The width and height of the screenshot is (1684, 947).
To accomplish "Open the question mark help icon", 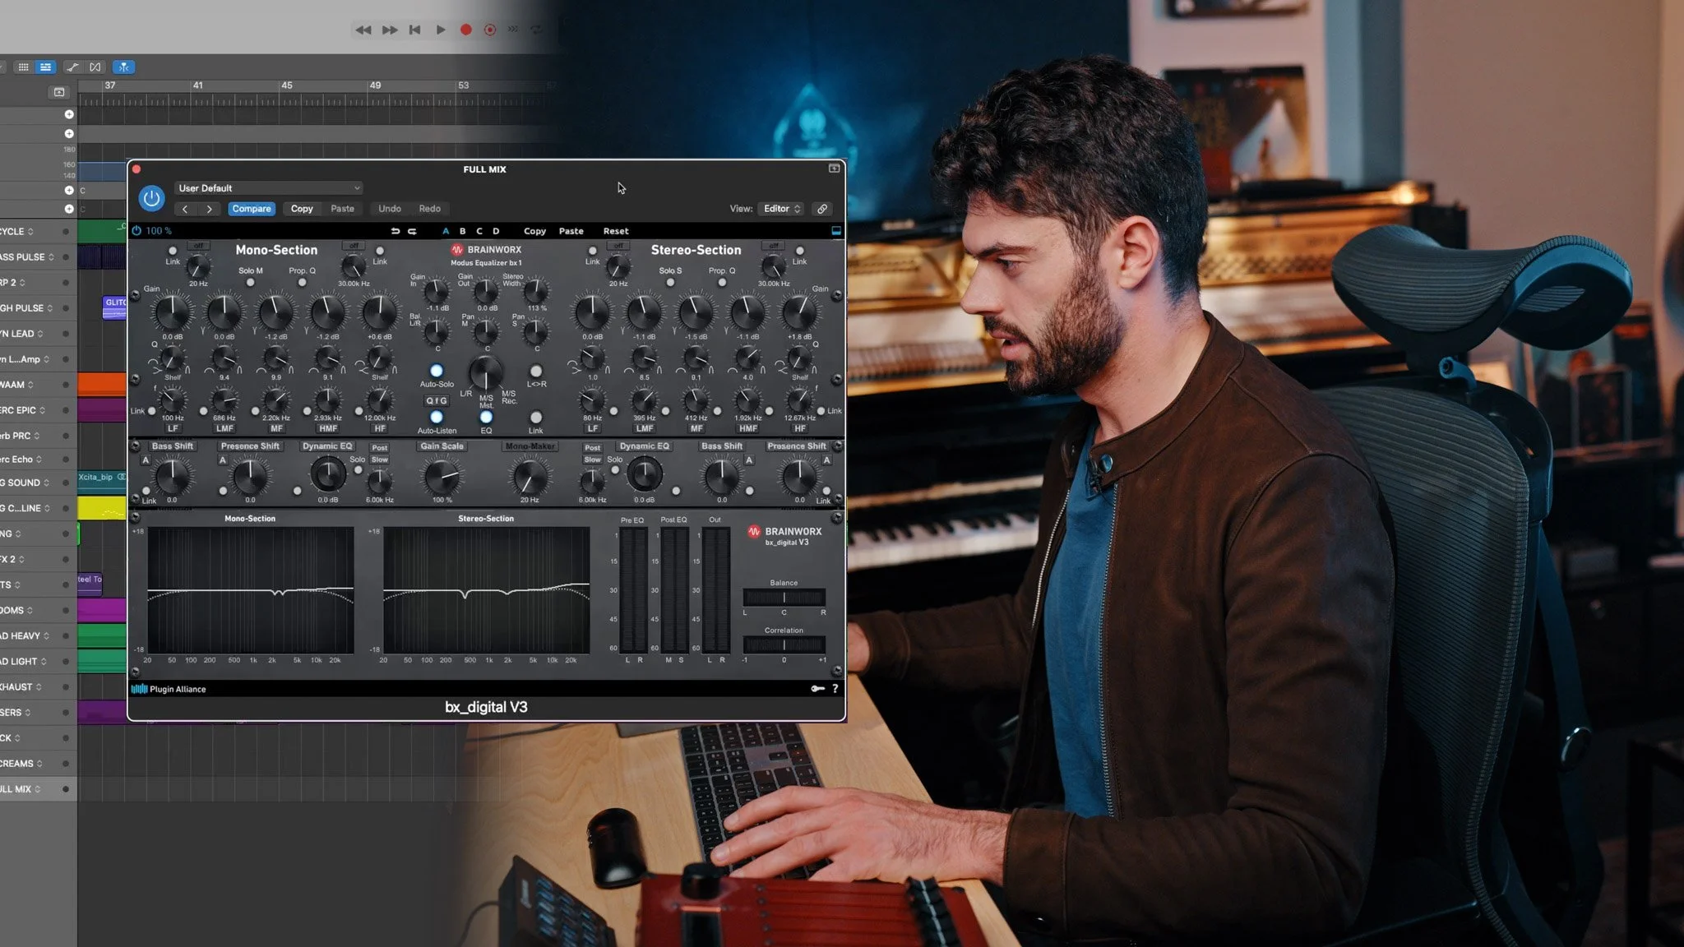I will [835, 689].
